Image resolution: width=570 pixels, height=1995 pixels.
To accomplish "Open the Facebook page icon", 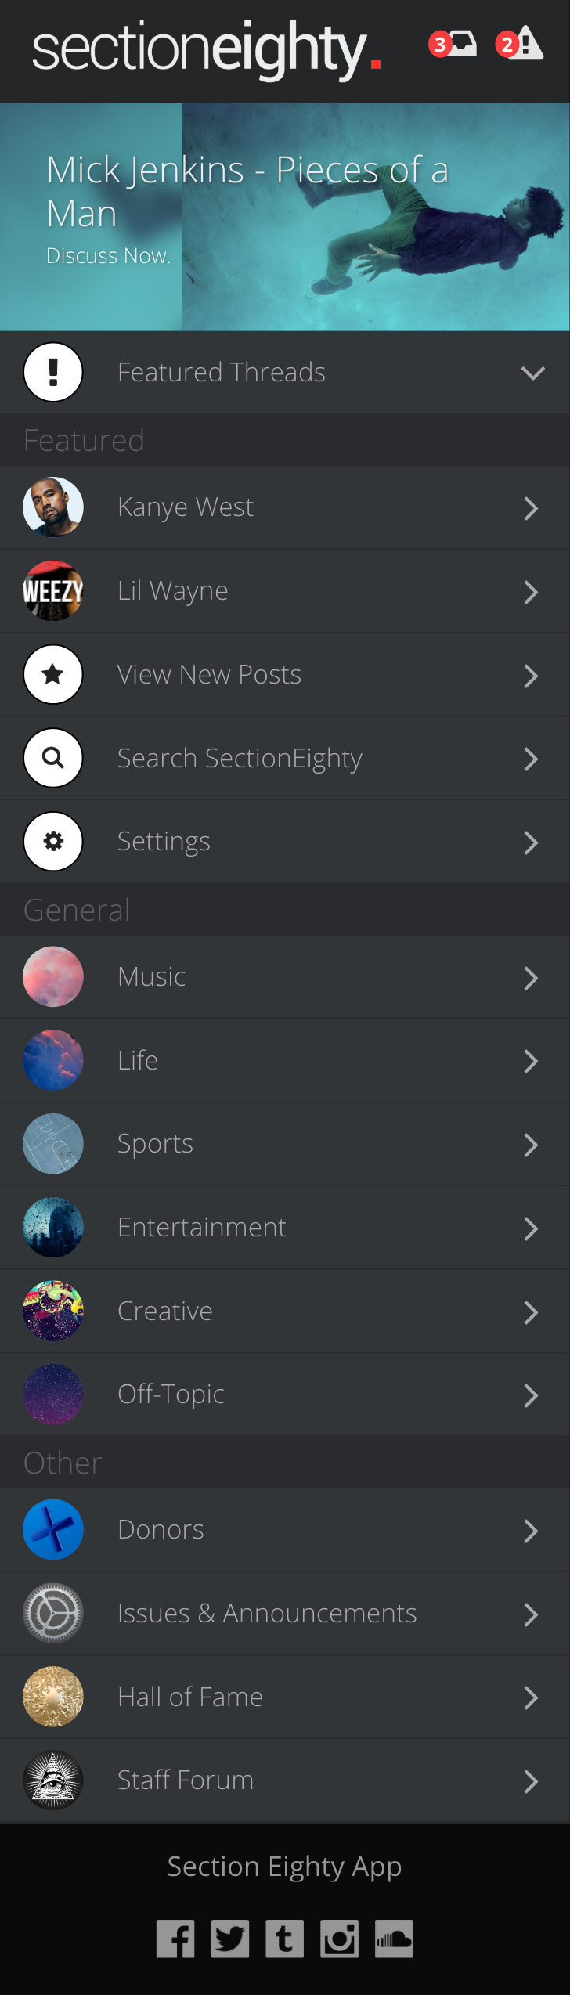I will (175, 1939).
